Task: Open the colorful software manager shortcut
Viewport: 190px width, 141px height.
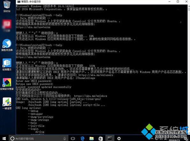Action: 7,84
